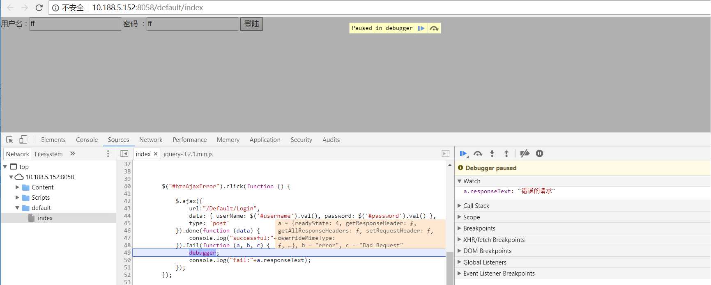711x285 pixels.
Task: Click the browser reload icon
Action: 39,7
